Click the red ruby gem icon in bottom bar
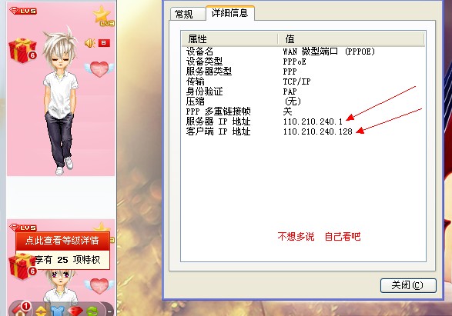This screenshot has height=316, width=452. point(75,311)
